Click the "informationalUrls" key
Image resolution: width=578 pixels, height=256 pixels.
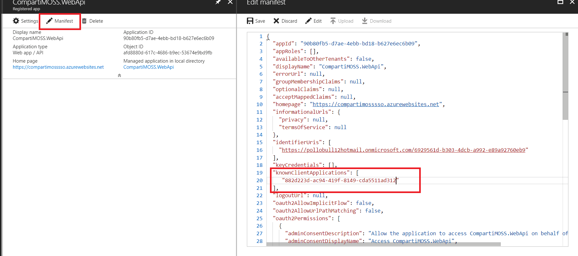(x=302, y=112)
